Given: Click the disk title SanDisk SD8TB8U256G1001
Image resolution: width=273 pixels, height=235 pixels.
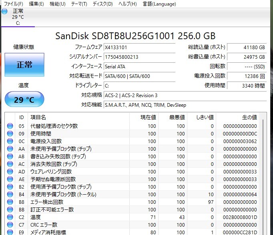Looking at the screenshot, I should tap(135, 36).
